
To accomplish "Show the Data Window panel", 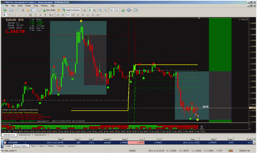I will click(x=23, y=10).
